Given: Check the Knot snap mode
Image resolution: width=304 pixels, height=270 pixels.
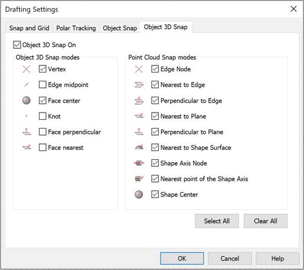Looking at the screenshot, I should point(43,116).
